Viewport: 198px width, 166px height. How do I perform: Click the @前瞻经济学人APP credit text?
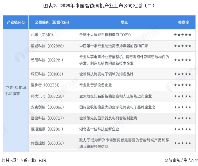pos(181,160)
